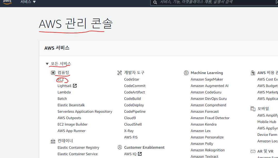The width and height of the screenshot is (278, 158).
Task: Click AWS IQ external link icon
Action: [140, 154]
